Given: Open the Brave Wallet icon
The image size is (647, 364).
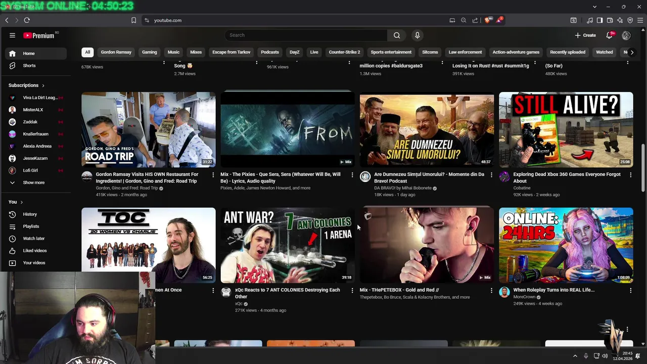Looking at the screenshot, I should [x=610, y=20].
